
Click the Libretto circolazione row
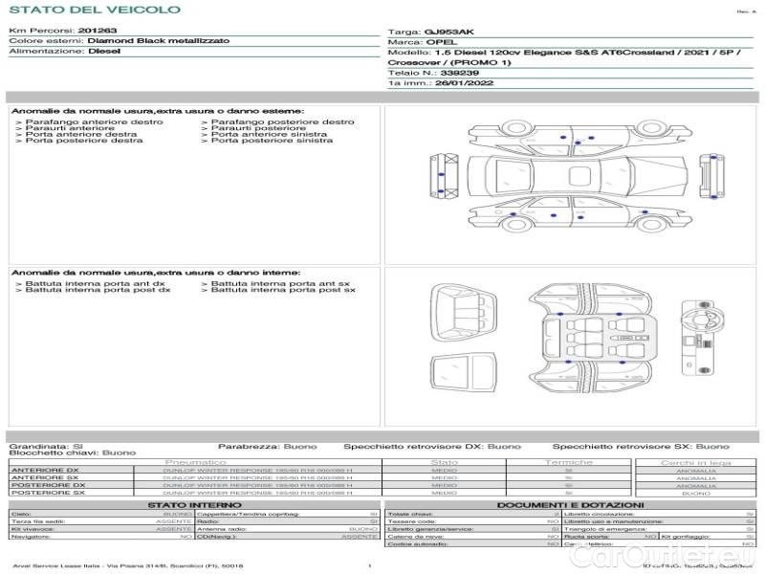pos(659,514)
